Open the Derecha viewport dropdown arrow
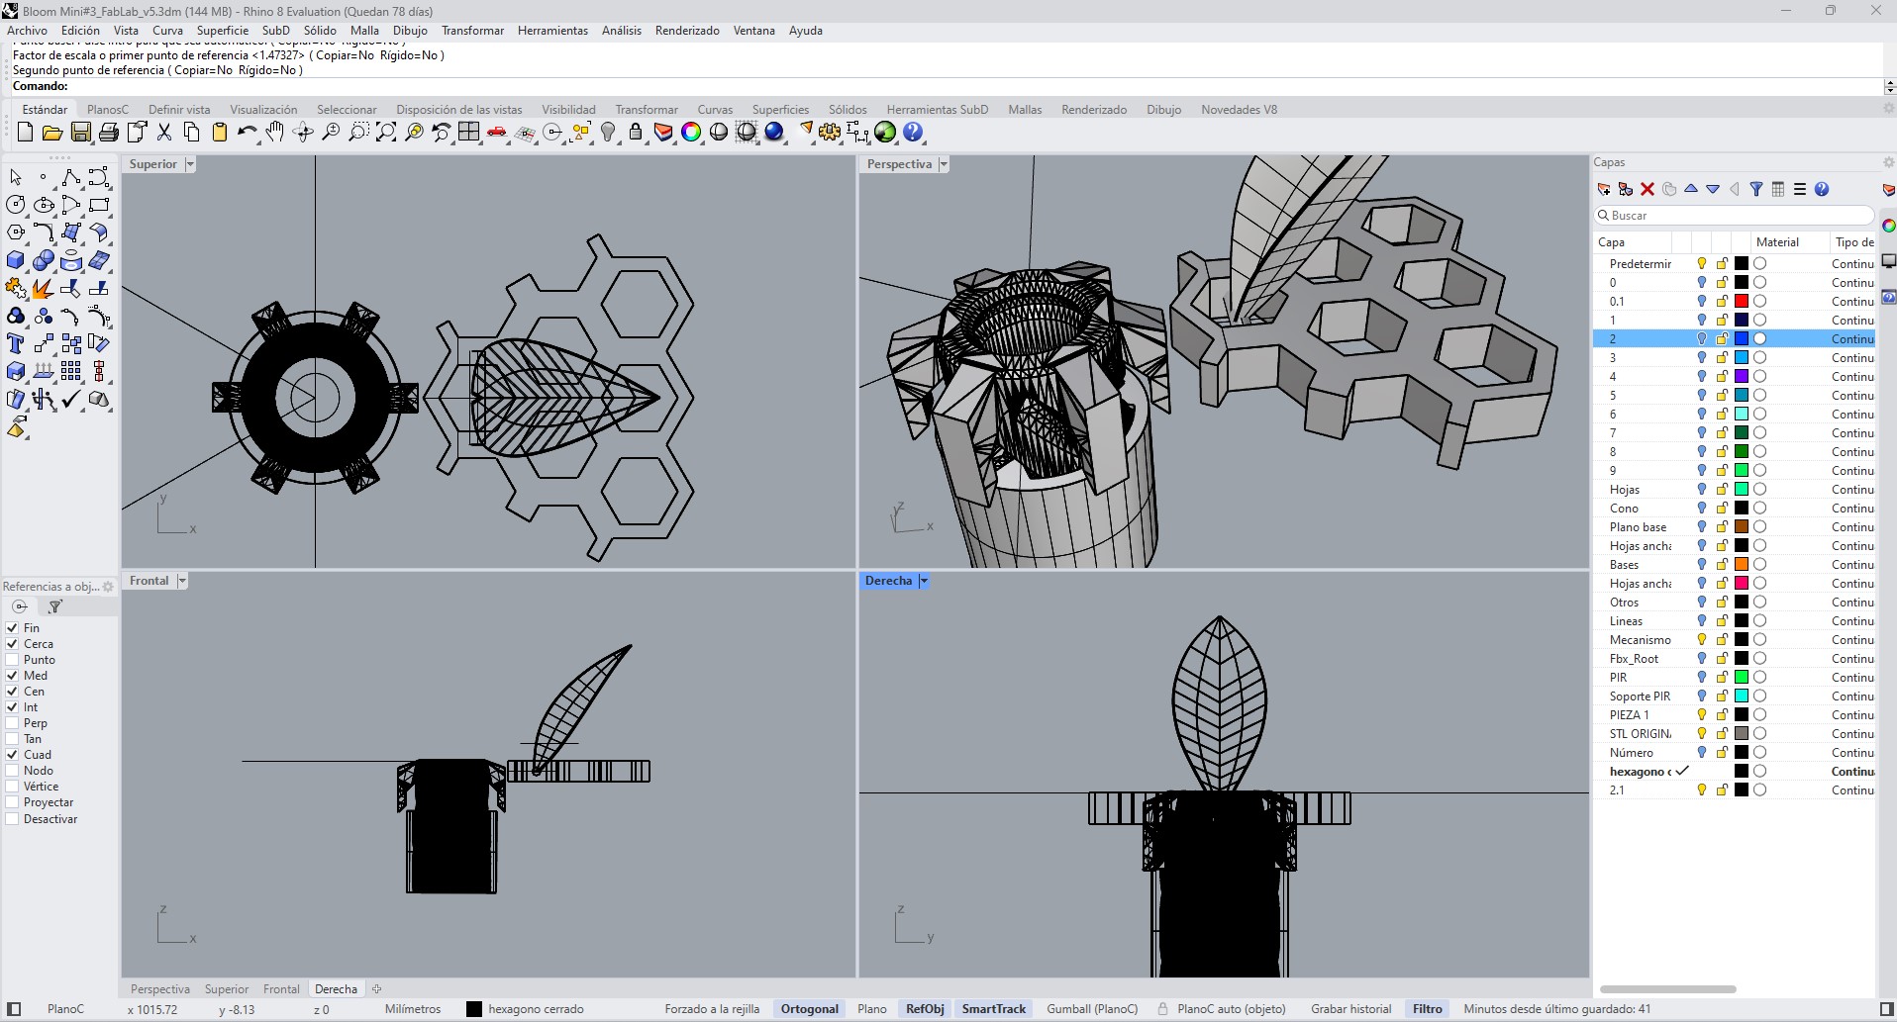This screenshot has width=1897, height=1022. click(x=924, y=581)
